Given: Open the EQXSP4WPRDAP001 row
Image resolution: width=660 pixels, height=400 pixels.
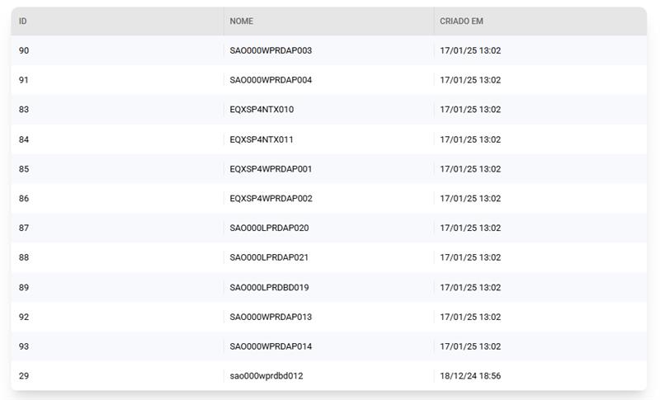Looking at the screenshot, I should click(271, 169).
